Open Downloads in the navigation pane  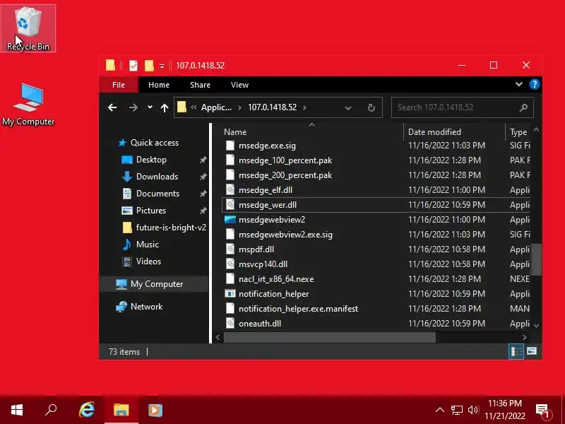click(157, 177)
